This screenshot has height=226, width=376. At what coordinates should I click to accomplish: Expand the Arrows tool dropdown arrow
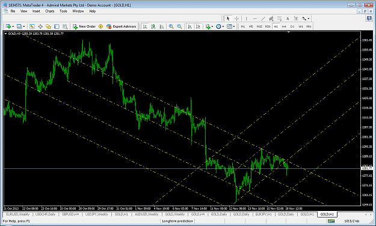pyautogui.click(x=309, y=19)
